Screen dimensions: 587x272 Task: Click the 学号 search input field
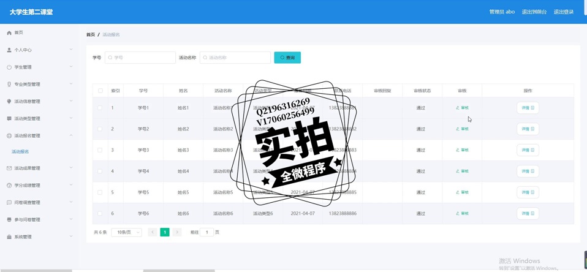click(x=140, y=58)
